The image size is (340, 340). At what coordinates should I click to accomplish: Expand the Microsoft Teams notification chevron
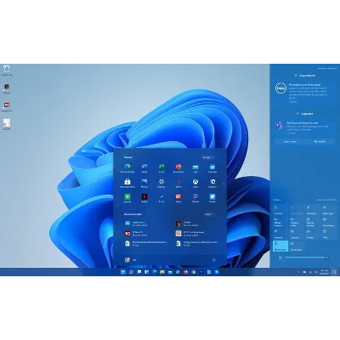333,124
